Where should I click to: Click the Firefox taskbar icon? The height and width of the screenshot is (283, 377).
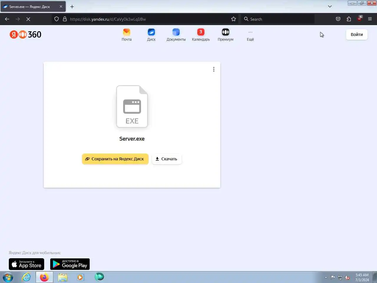coord(44,277)
